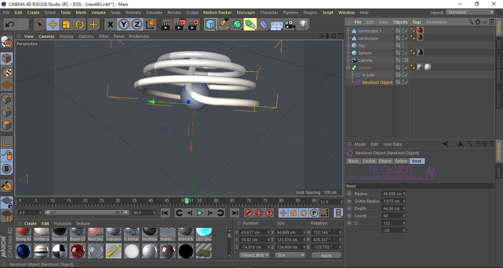
Task: Add a Cube primitive object
Action: coord(210,25)
